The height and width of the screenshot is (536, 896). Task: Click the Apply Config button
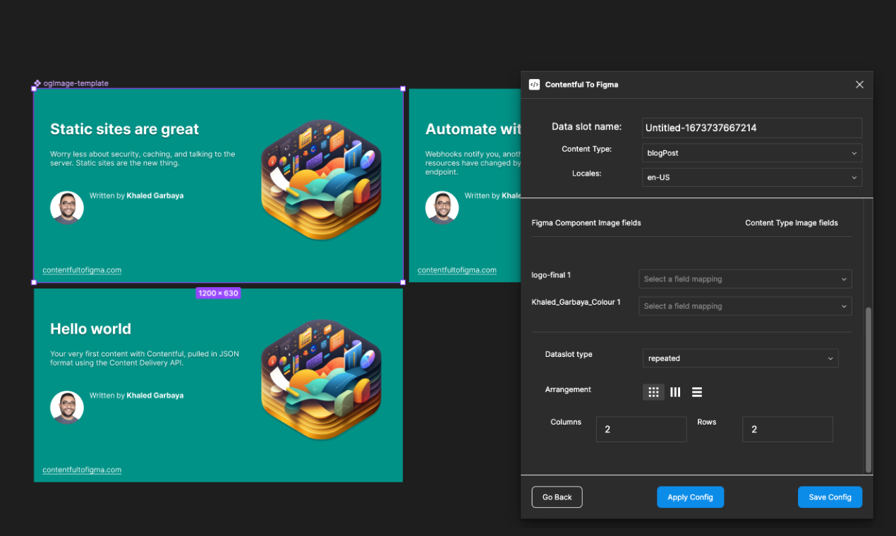coord(690,497)
